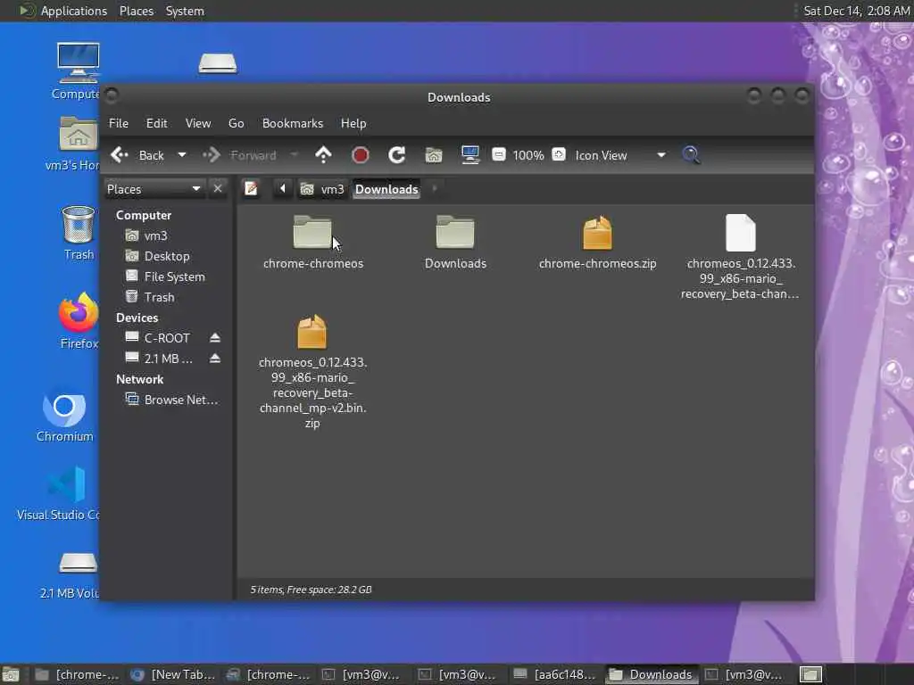Open the Computer location from the toolbar
914x685 pixels.
point(469,155)
